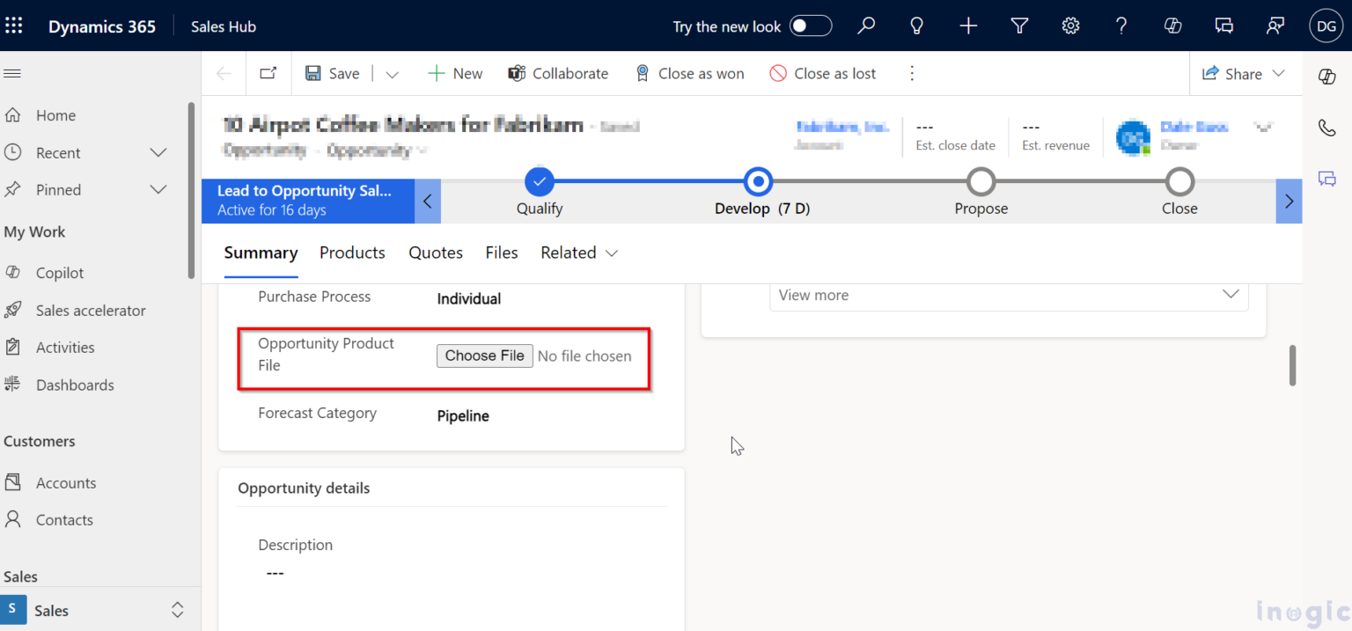Open the settings gear icon
The image size is (1352, 631).
point(1070,26)
